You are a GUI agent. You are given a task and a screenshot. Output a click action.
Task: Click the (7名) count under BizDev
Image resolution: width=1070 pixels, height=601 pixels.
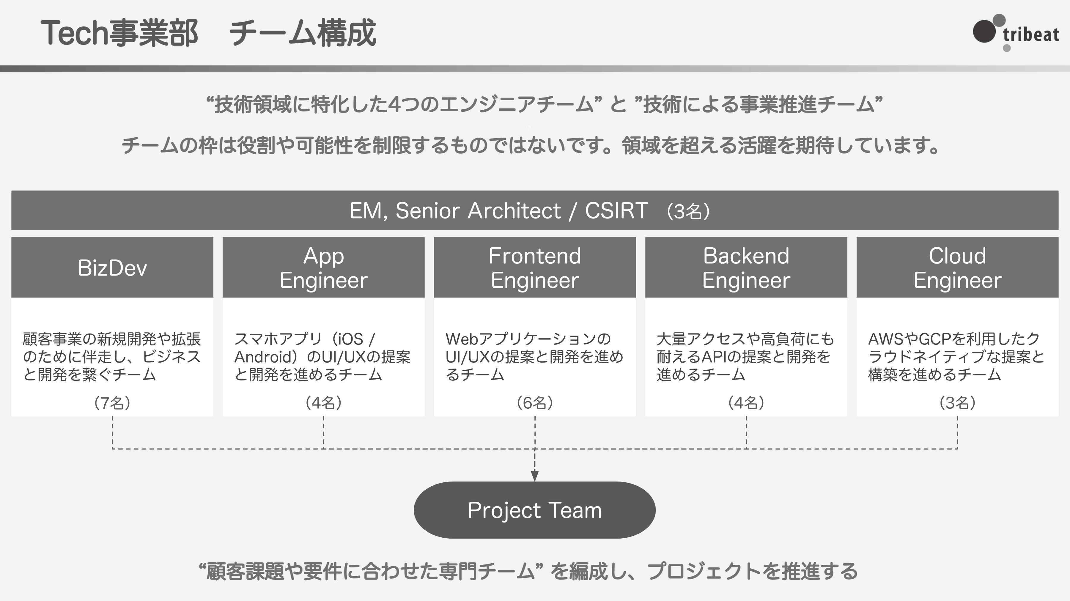point(112,403)
